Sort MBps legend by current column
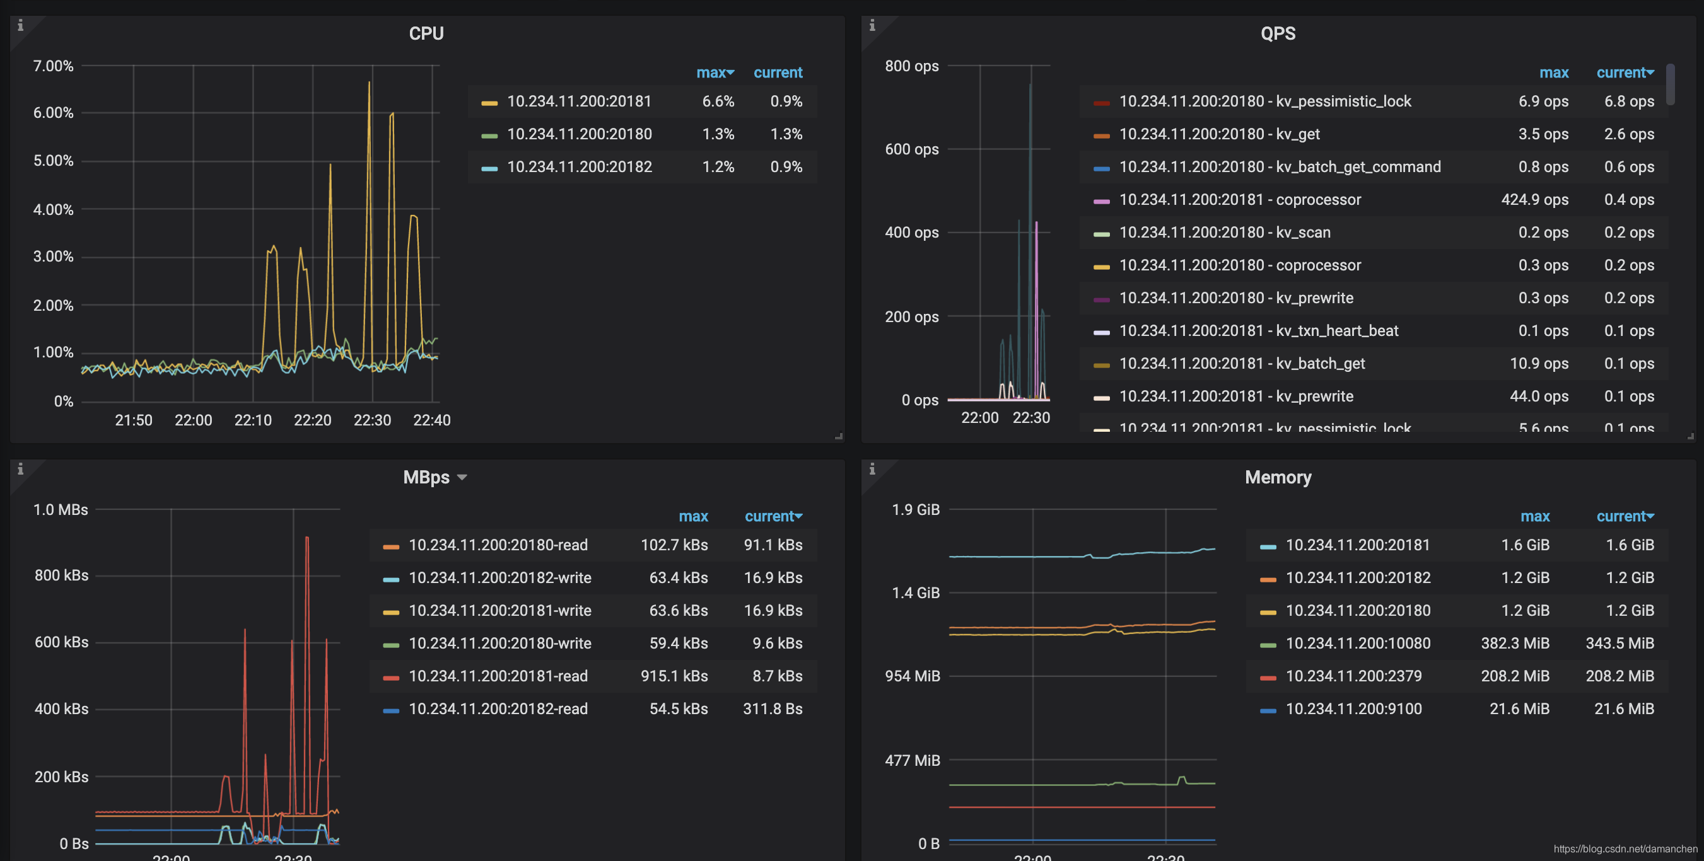Viewport: 1704px width, 861px height. [x=773, y=516]
